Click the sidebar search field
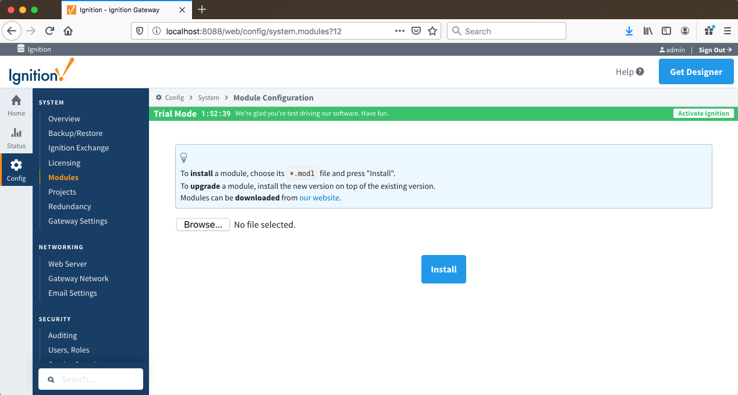The height and width of the screenshot is (395, 738). pyautogui.click(x=91, y=379)
